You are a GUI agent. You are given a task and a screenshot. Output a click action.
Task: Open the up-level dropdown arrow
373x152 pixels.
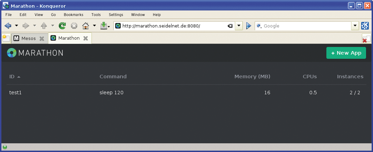coord(53,25)
